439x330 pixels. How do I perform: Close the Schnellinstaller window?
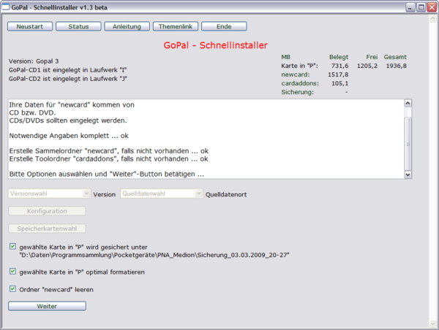pos(432,7)
